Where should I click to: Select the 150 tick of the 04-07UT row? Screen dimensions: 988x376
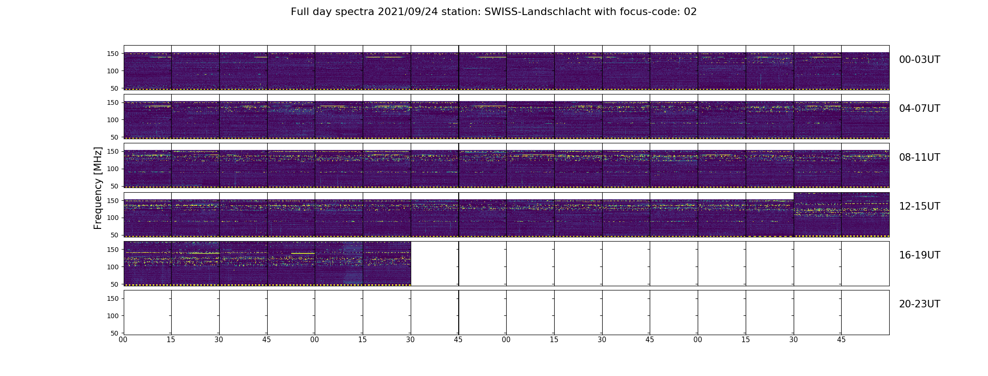click(113, 102)
